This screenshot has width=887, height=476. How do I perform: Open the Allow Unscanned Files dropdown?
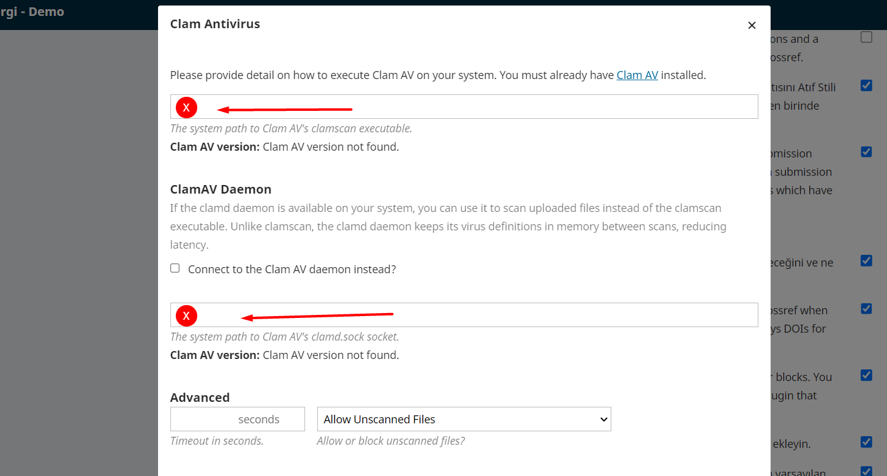click(464, 419)
